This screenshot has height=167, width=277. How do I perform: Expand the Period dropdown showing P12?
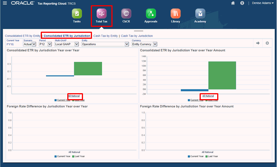pos(45,44)
